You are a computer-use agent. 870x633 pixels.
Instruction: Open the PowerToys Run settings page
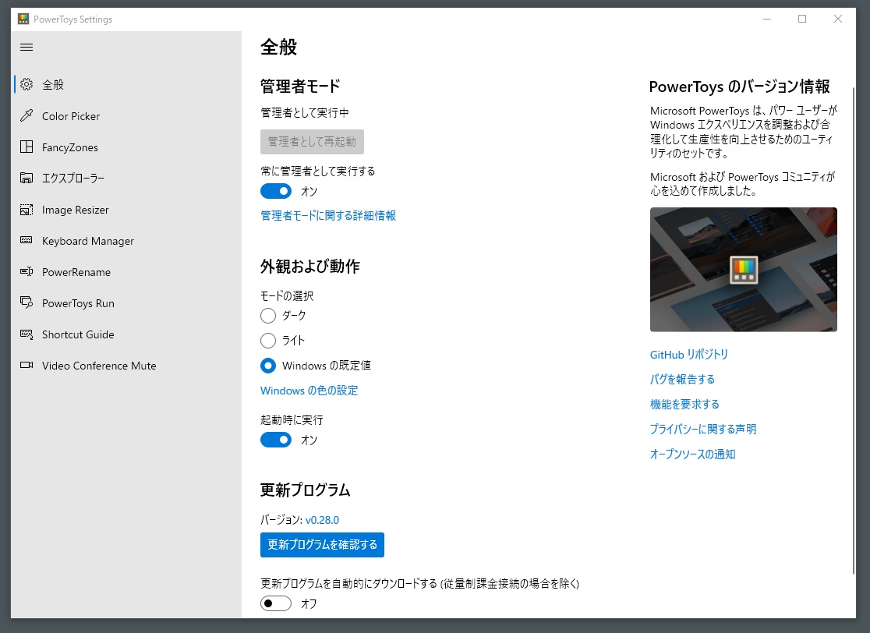(x=126, y=303)
